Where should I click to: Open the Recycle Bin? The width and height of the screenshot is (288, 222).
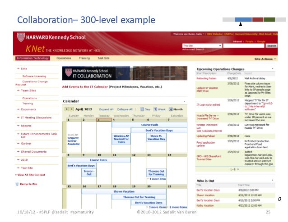click(27, 184)
